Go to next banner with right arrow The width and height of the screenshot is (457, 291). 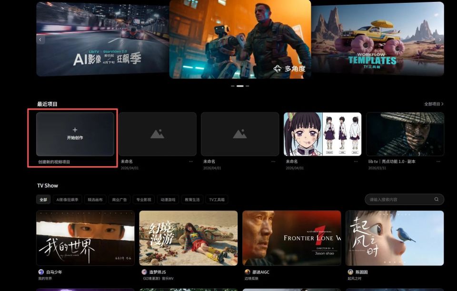click(x=440, y=39)
